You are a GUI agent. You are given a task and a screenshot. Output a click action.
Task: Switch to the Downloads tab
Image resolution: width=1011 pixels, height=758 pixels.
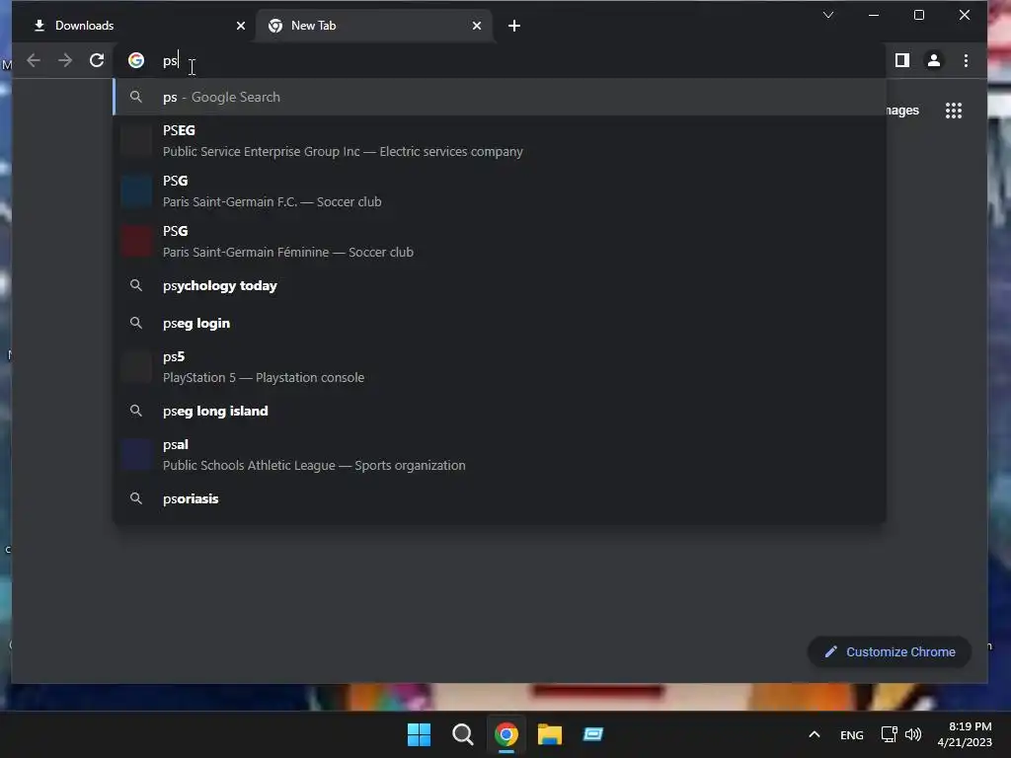click(x=137, y=26)
